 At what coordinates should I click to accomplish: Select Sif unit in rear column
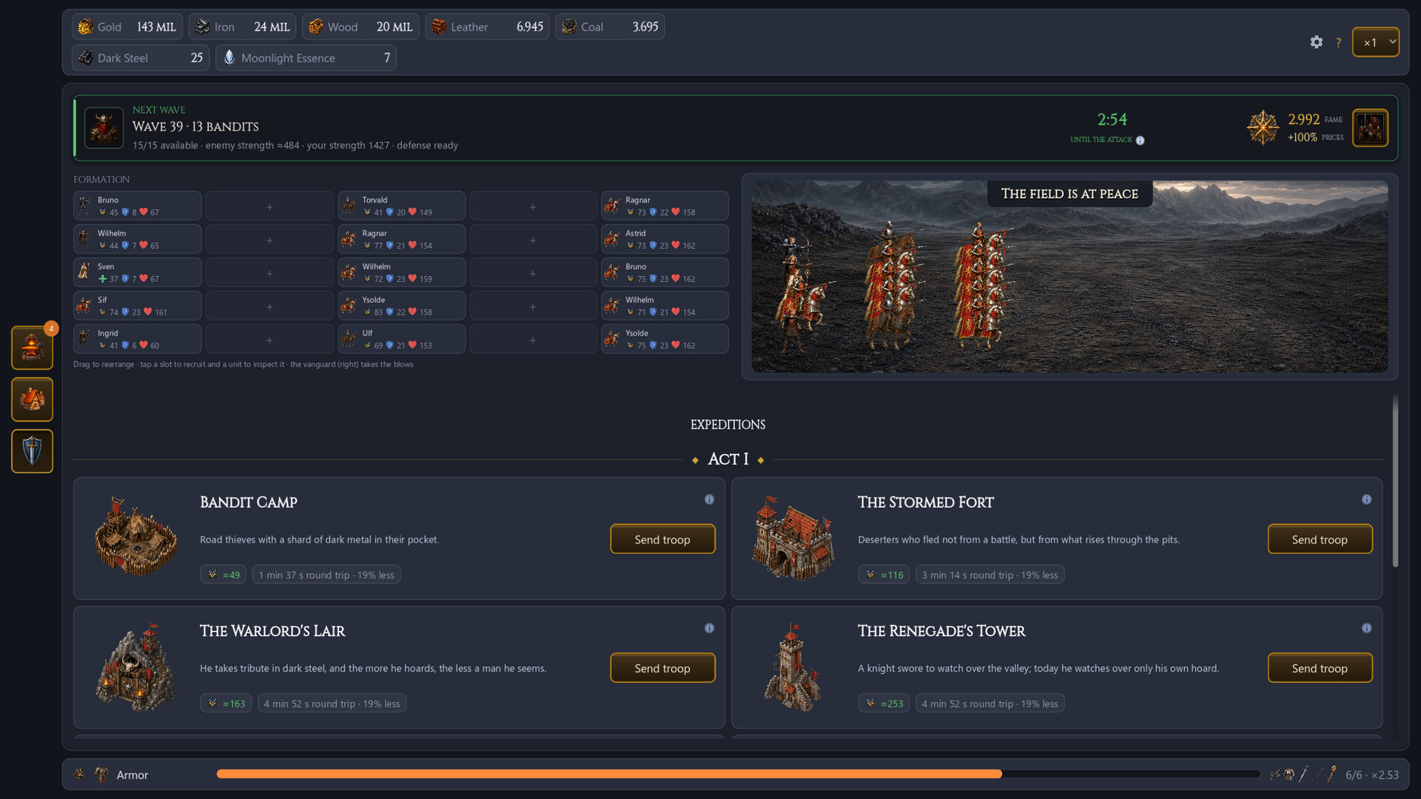point(137,306)
